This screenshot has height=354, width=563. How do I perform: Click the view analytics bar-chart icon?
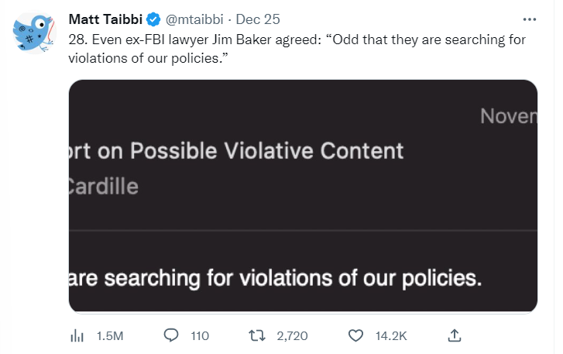pyautogui.click(x=77, y=335)
